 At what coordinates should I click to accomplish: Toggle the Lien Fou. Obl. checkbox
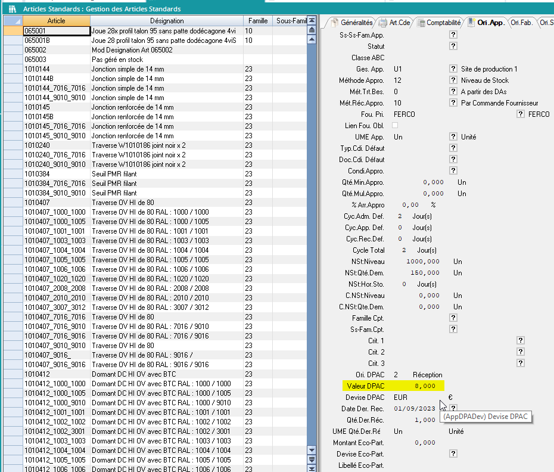click(x=395, y=126)
